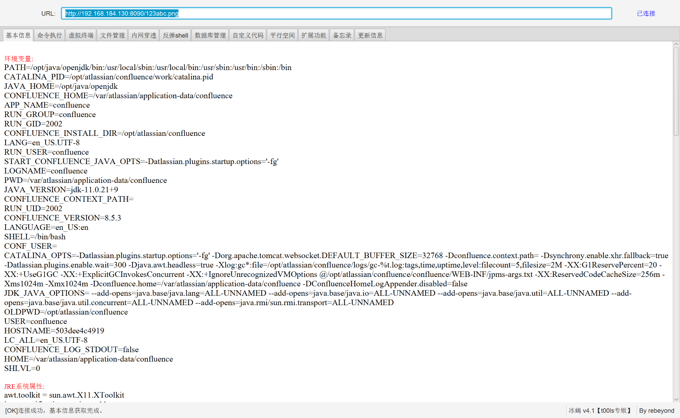This screenshot has width=680, height=418.
Task: Click the APP_NAME=confluence line
Action: [x=47, y=105]
